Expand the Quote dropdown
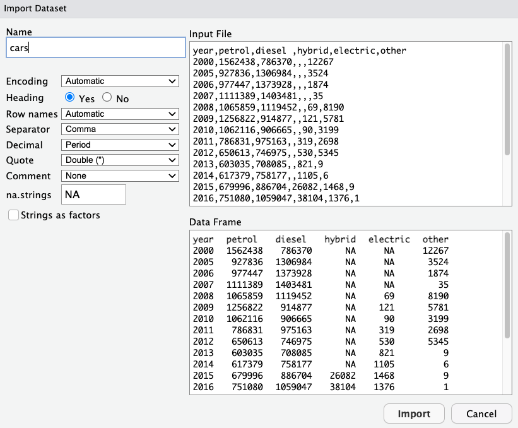Image resolution: width=518 pixels, height=428 pixels. pyautogui.click(x=121, y=160)
